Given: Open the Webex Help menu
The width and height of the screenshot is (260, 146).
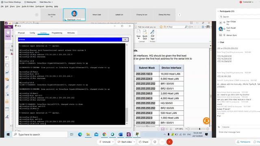Looking at the screenshot, I should (x=56, y=6).
